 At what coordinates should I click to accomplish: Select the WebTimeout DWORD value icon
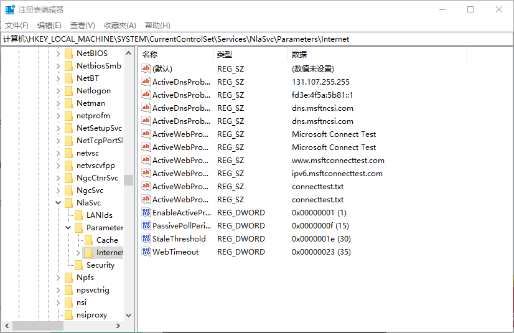[x=146, y=252]
